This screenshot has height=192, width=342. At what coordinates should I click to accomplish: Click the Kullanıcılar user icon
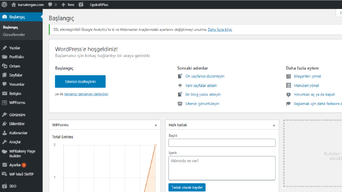pyautogui.click(x=5, y=133)
